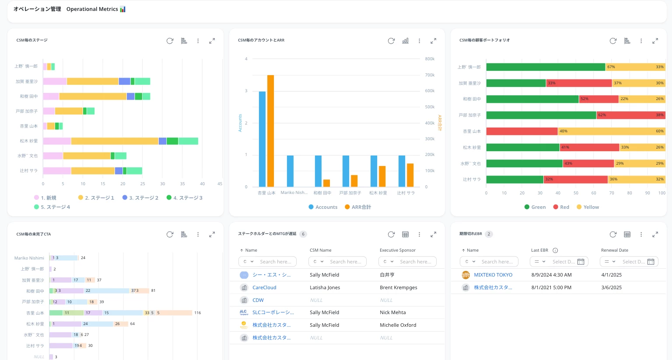Open Renewal Date calendar picker

tap(651, 262)
